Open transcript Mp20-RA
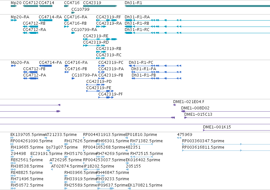 click(20, 17)
